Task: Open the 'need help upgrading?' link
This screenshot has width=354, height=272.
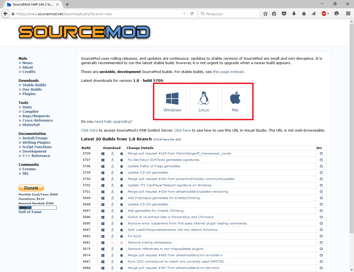Action: coord(113,122)
